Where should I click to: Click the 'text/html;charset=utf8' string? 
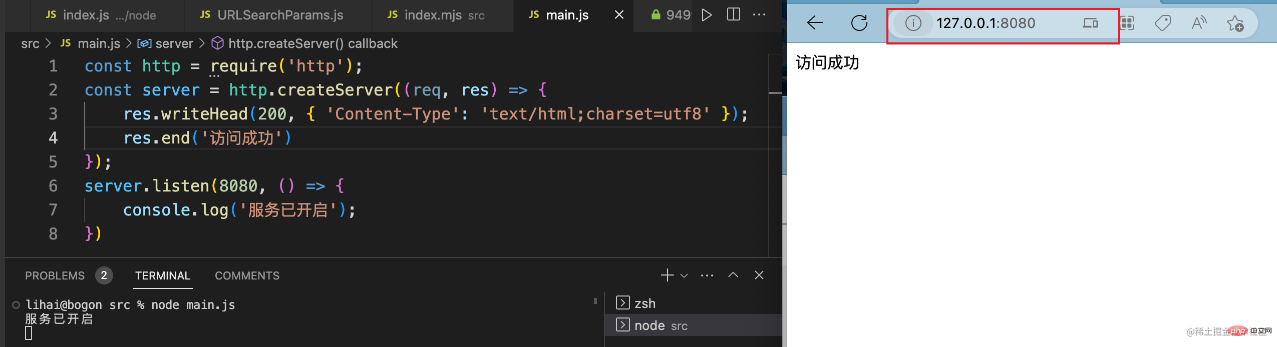[x=595, y=114]
